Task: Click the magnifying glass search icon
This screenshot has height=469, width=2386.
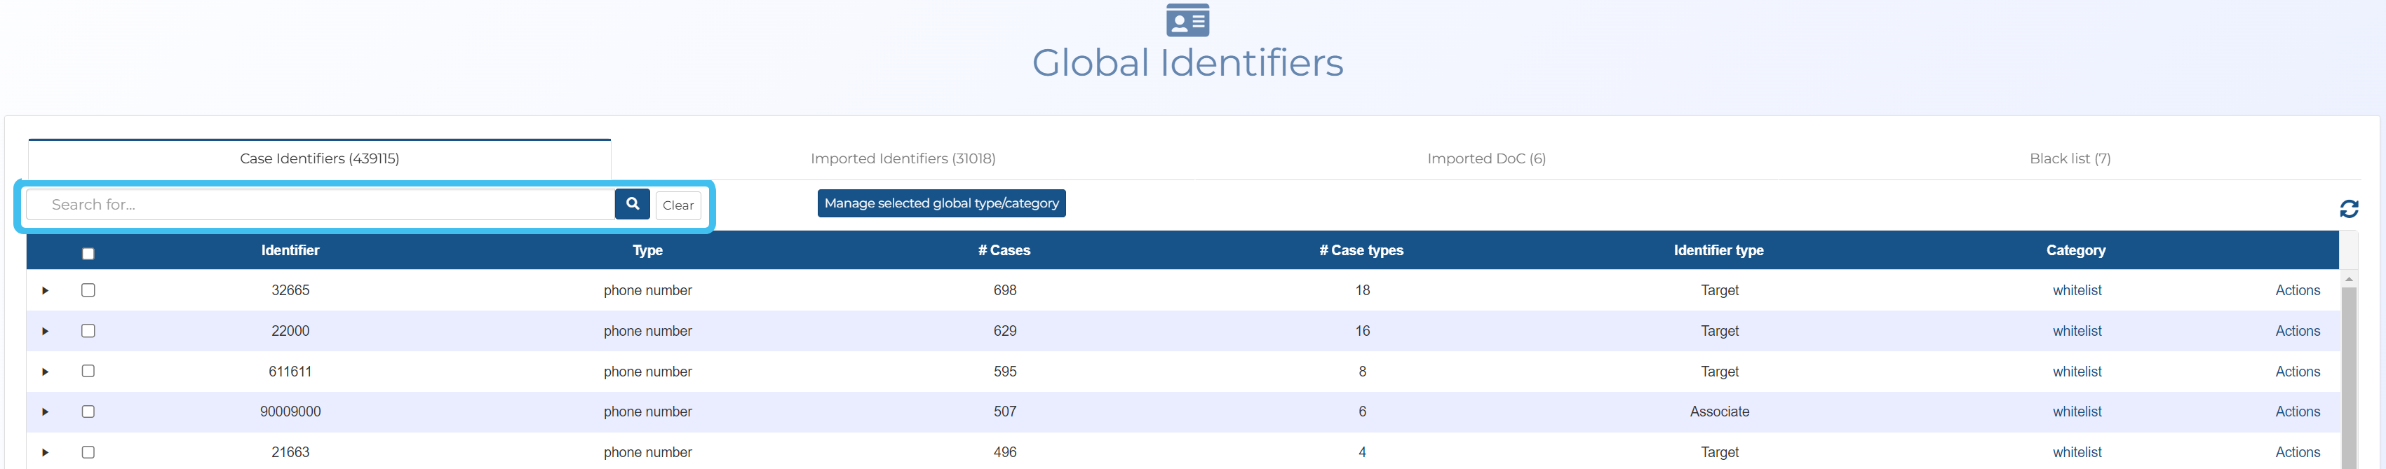Action: coord(632,205)
